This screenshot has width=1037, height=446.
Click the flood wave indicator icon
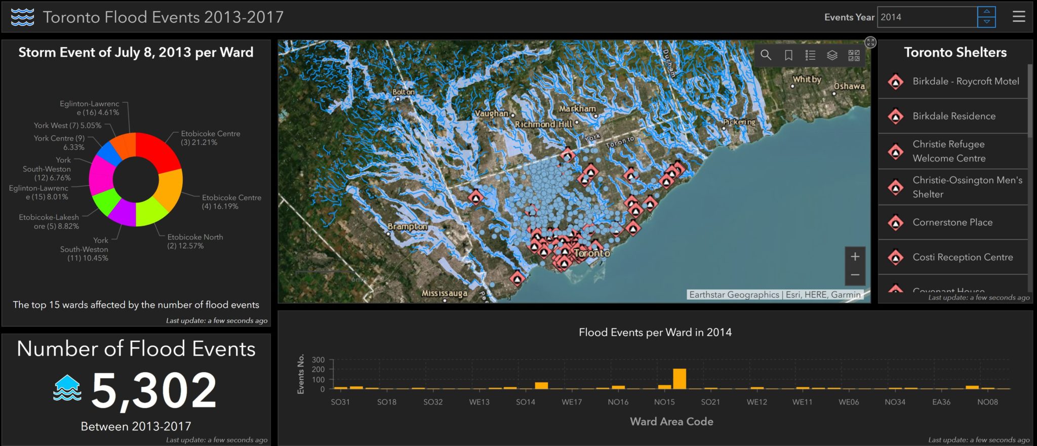[67, 388]
